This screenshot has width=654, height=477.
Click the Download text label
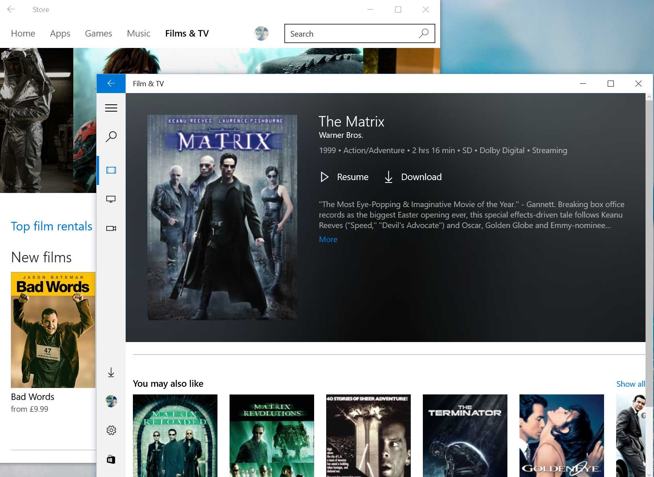pyautogui.click(x=421, y=177)
